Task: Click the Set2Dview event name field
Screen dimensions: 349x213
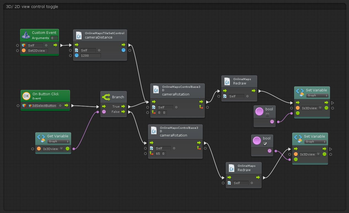Action: coord(37,51)
